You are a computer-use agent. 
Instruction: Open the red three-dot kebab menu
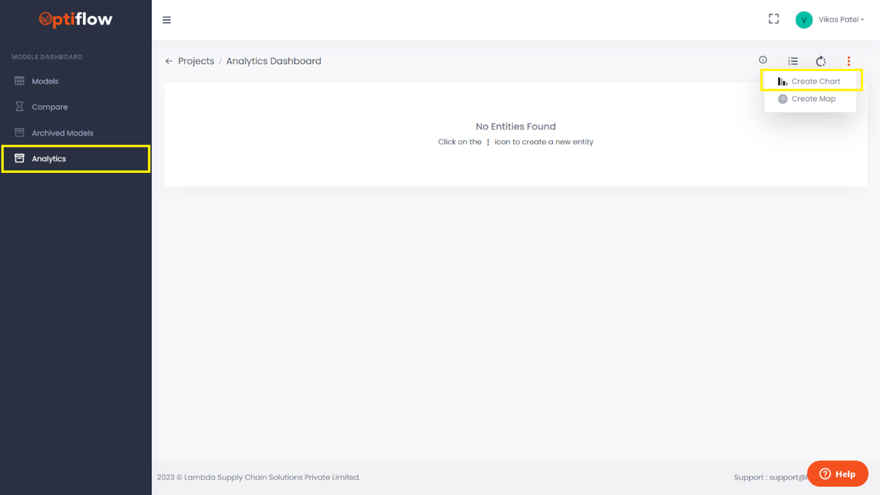click(x=848, y=61)
